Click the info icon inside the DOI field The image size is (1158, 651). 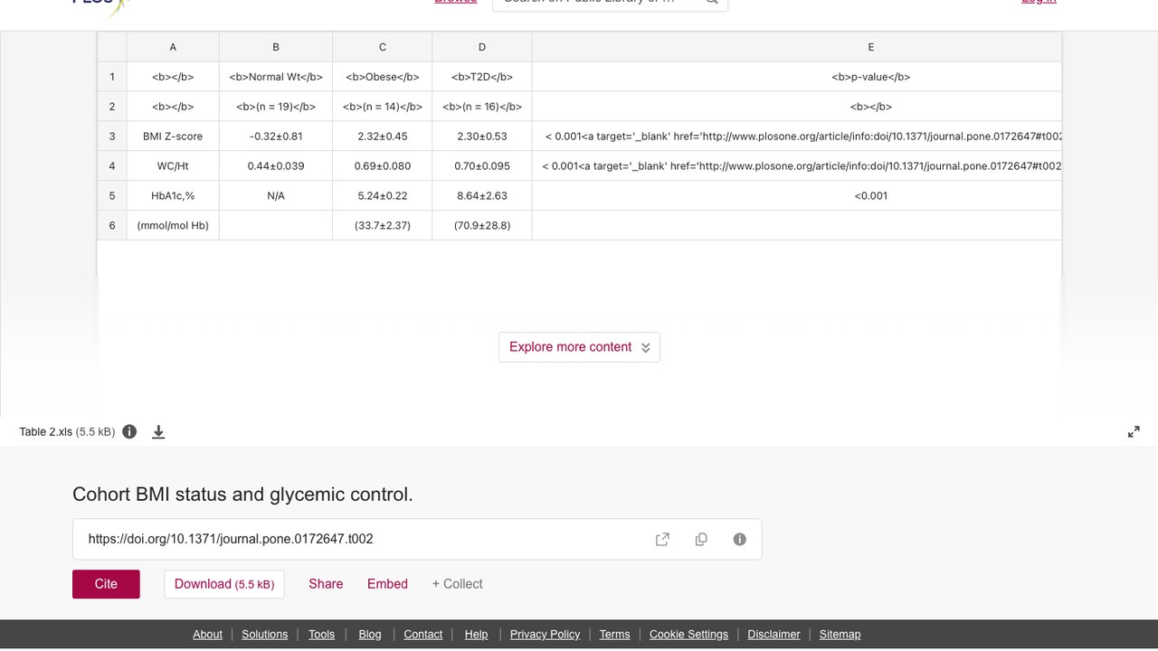click(x=740, y=539)
